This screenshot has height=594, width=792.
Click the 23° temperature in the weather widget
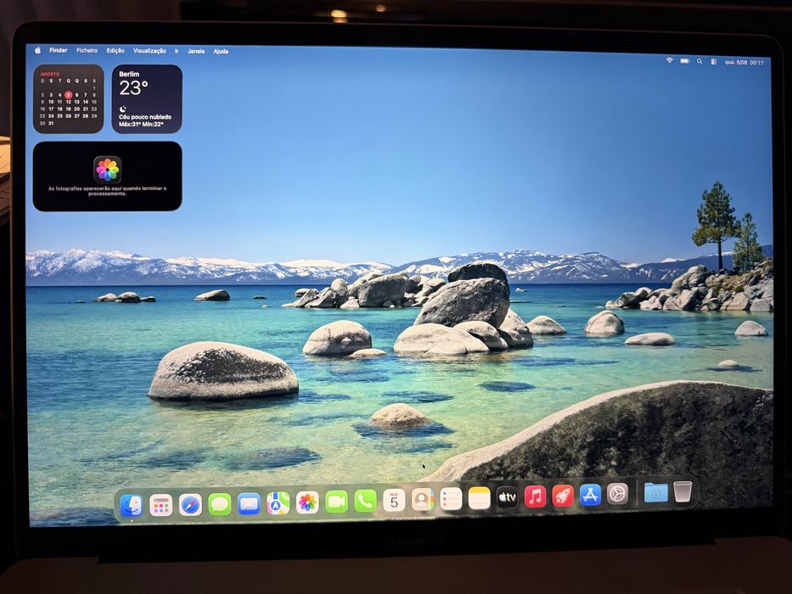click(133, 88)
